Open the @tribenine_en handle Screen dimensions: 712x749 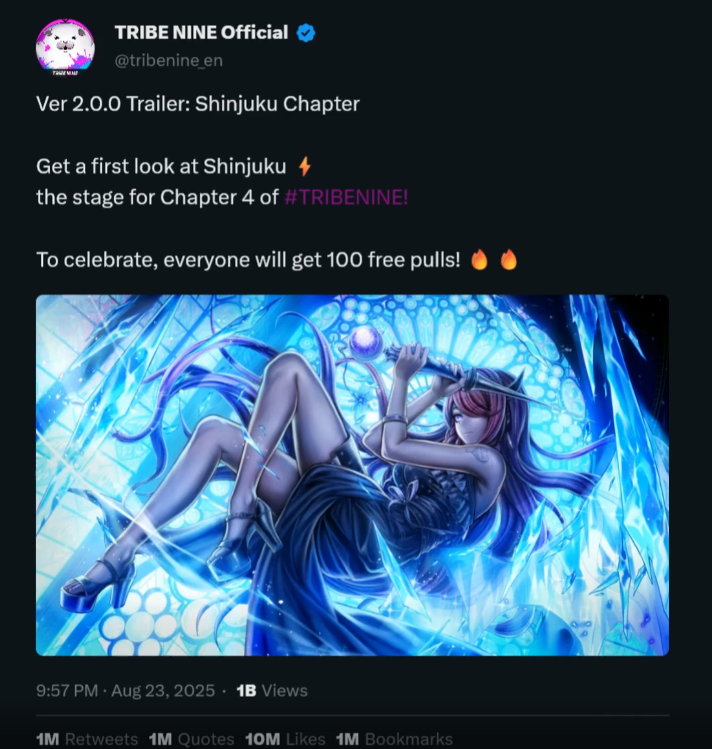click(x=169, y=60)
